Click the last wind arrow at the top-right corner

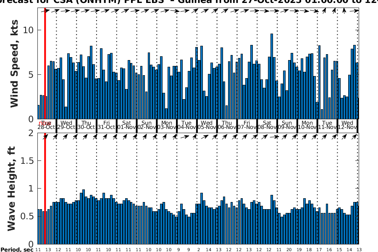(354, 11)
